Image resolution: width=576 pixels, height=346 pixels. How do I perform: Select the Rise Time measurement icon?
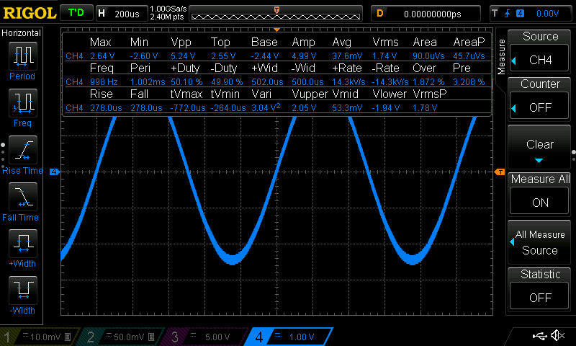22,151
